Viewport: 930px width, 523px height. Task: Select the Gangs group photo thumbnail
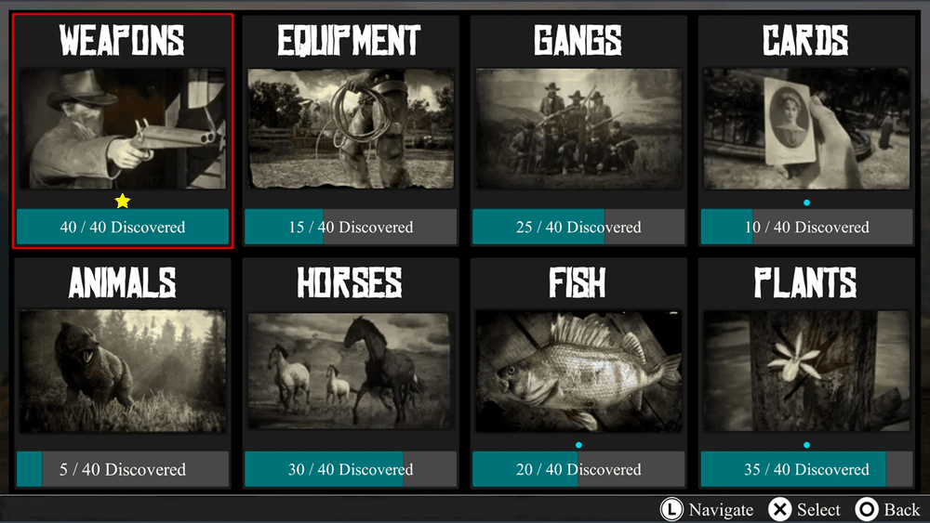click(x=578, y=128)
